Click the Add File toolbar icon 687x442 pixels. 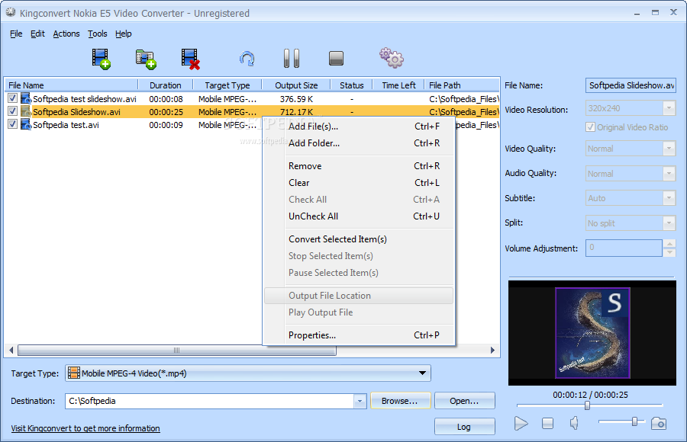pos(102,59)
